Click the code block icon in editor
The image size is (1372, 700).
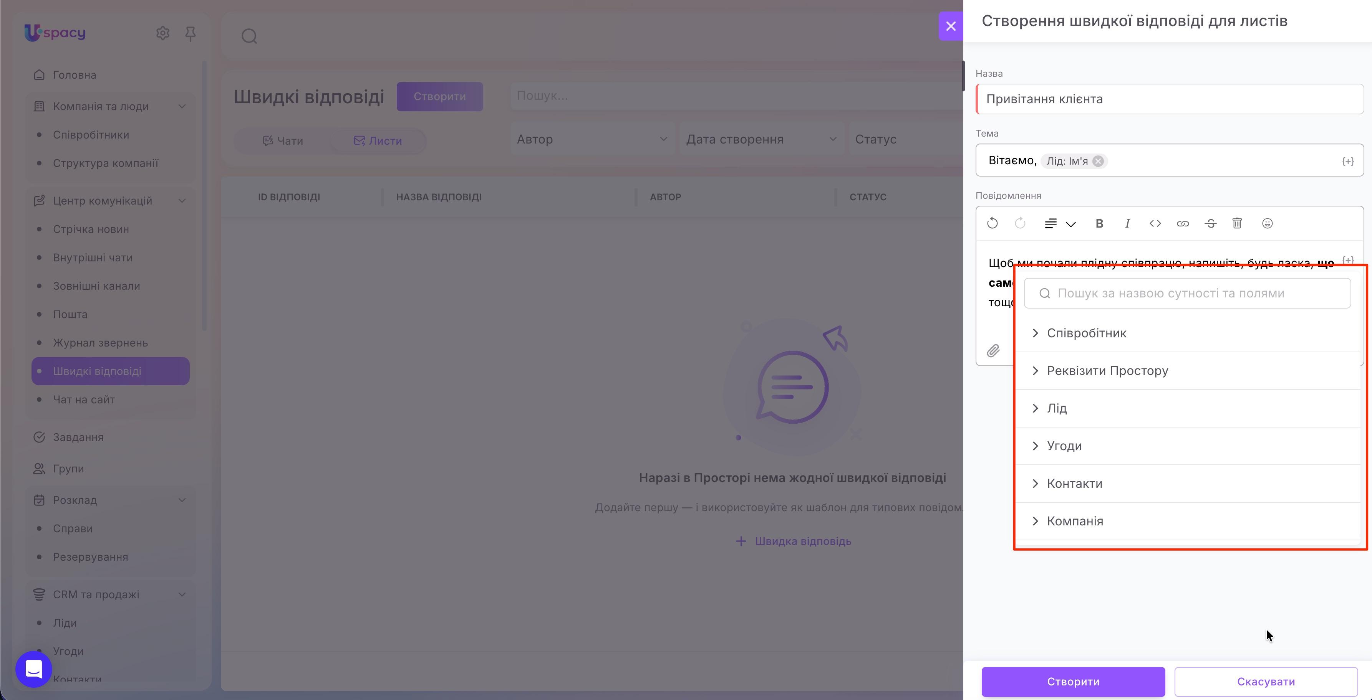coord(1155,224)
